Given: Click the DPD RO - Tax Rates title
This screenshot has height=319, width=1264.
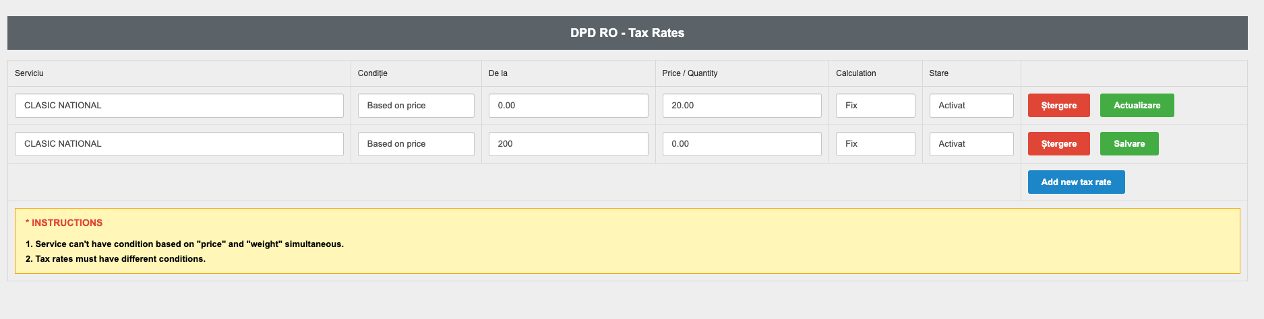Looking at the screenshot, I should (628, 33).
